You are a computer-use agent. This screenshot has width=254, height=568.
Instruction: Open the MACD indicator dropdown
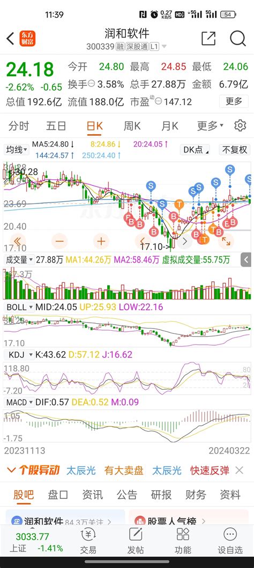[x=19, y=402]
